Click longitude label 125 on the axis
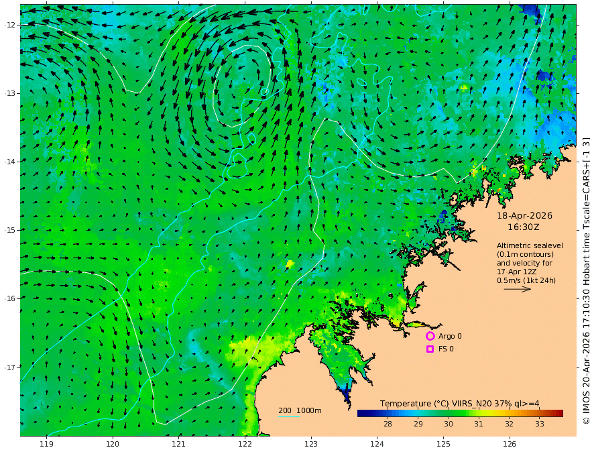Image resolution: width=590 pixels, height=456 pixels. point(444,444)
